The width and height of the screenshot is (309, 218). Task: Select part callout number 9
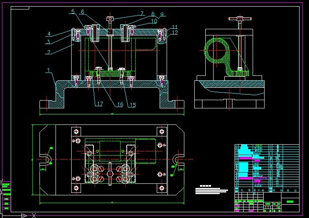click(162, 14)
